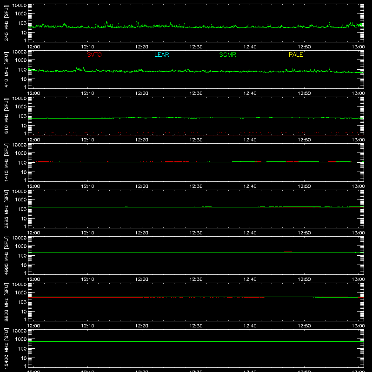Select the 245 MHz [SFU] axis title

pos(7,23)
